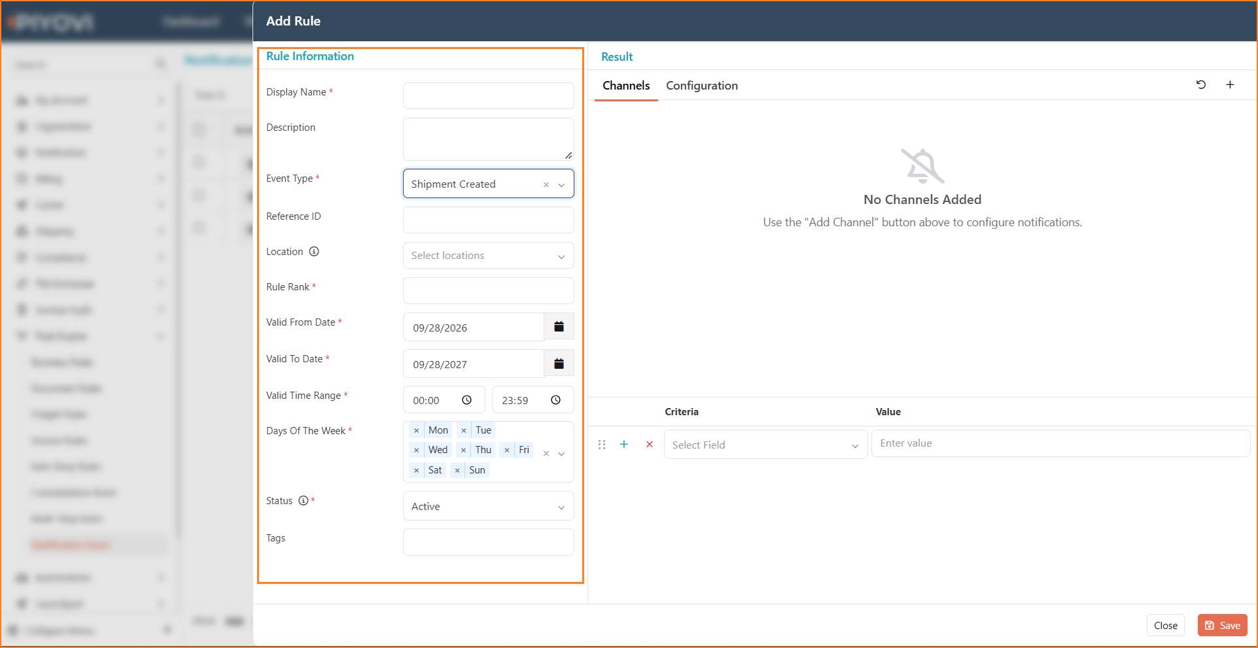Open the Status dropdown showing Active
The height and width of the screenshot is (648, 1258).
489,506
